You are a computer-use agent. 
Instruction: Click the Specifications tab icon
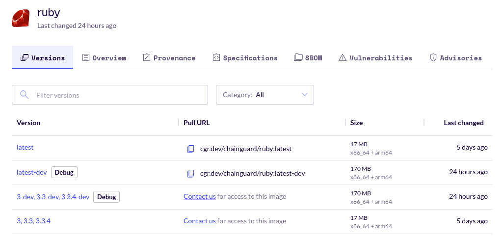(x=216, y=57)
